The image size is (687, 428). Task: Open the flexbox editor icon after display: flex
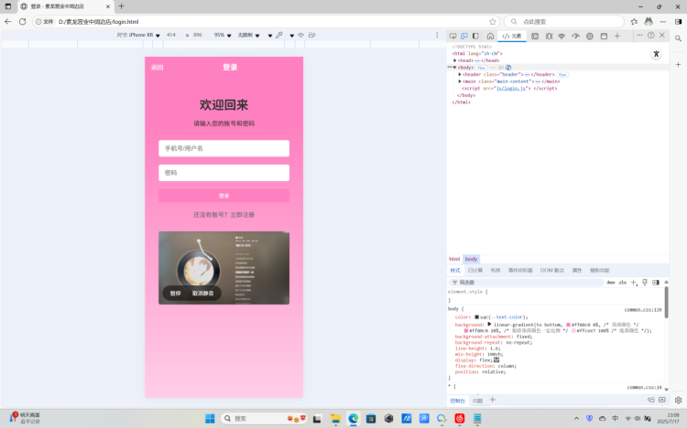click(x=496, y=359)
